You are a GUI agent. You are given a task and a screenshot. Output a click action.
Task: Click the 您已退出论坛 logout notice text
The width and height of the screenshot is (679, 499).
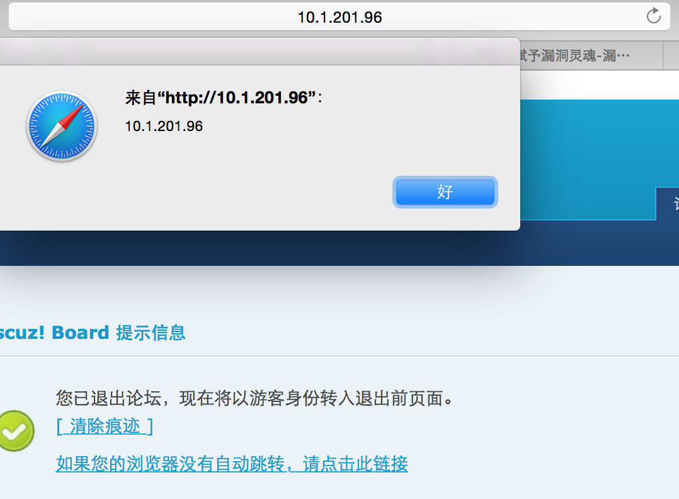pyautogui.click(x=254, y=398)
